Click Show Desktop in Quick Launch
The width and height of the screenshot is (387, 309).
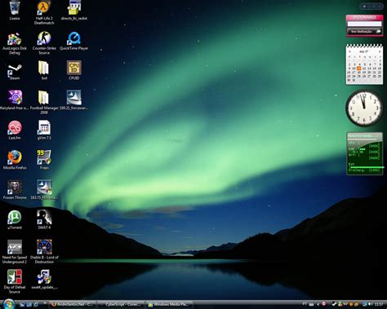[22, 305]
